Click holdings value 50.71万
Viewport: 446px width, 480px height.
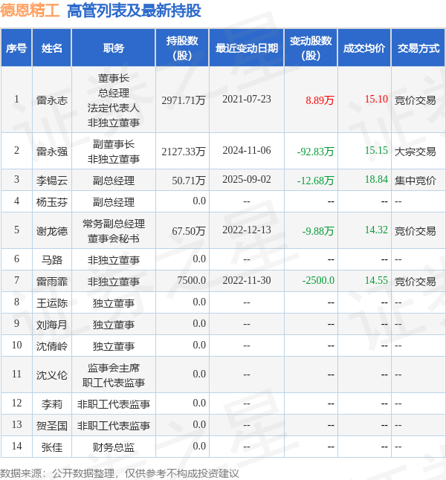click(188, 181)
